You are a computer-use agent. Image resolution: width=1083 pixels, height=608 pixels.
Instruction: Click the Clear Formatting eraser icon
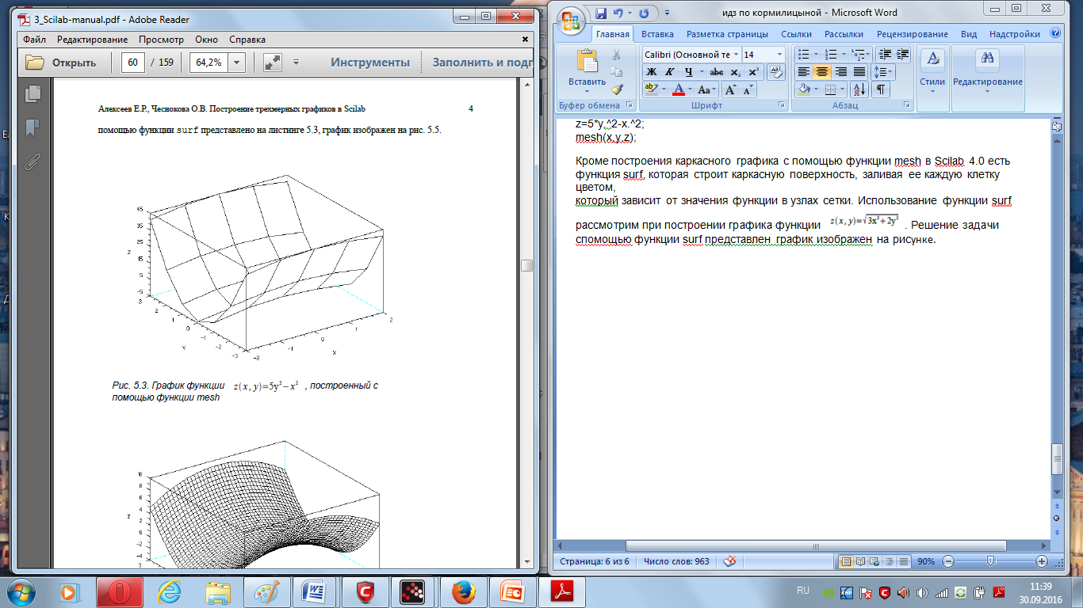pyautogui.click(x=776, y=72)
